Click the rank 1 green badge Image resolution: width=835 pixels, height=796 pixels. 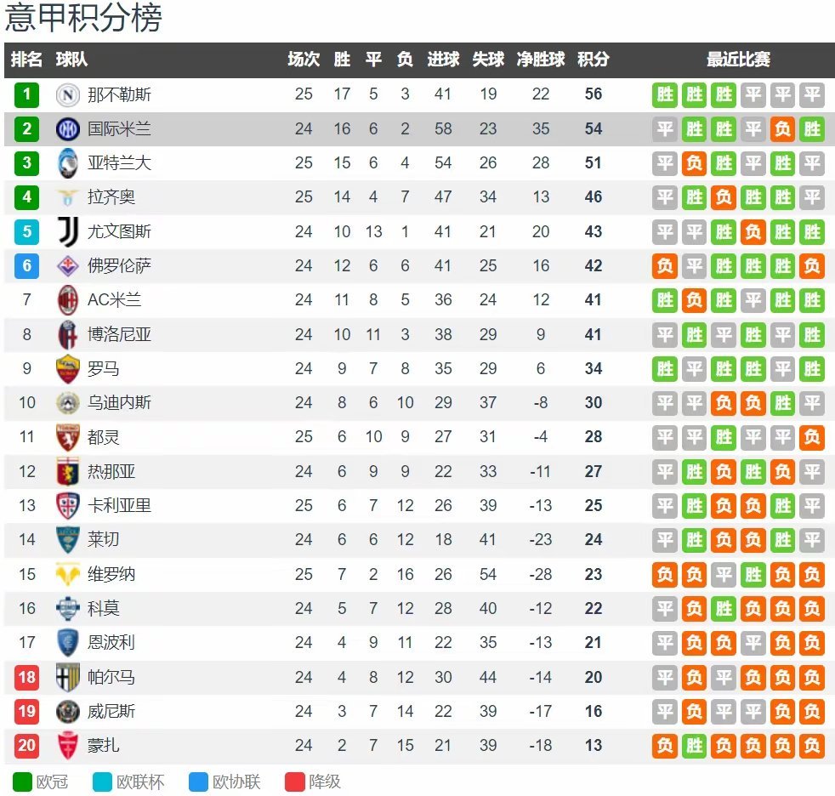(x=27, y=94)
